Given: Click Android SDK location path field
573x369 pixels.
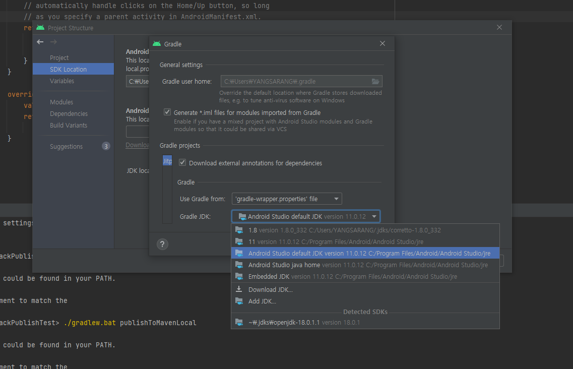Looking at the screenshot, I should pos(138,81).
